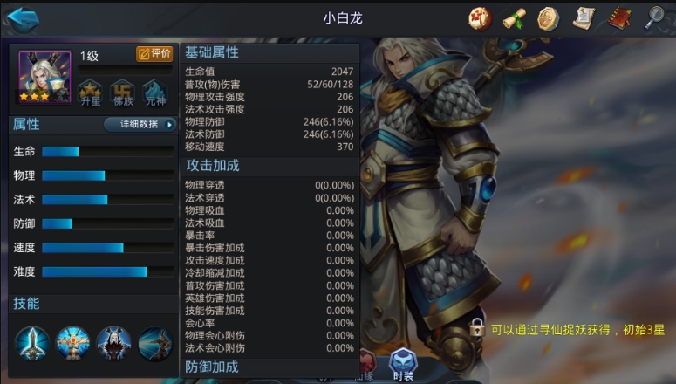Expand 详细数据 detailed data arrow
The height and width of the screenshot is (384, 676).
[140, 124]
